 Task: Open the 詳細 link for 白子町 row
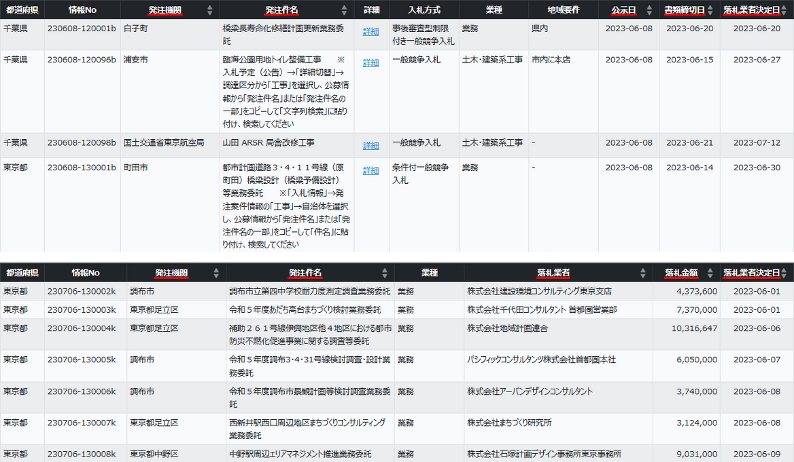[370, 32]
